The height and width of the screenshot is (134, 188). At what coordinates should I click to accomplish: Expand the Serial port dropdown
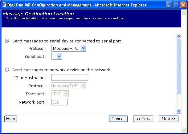pyautogui.click(x=57, y=56)
